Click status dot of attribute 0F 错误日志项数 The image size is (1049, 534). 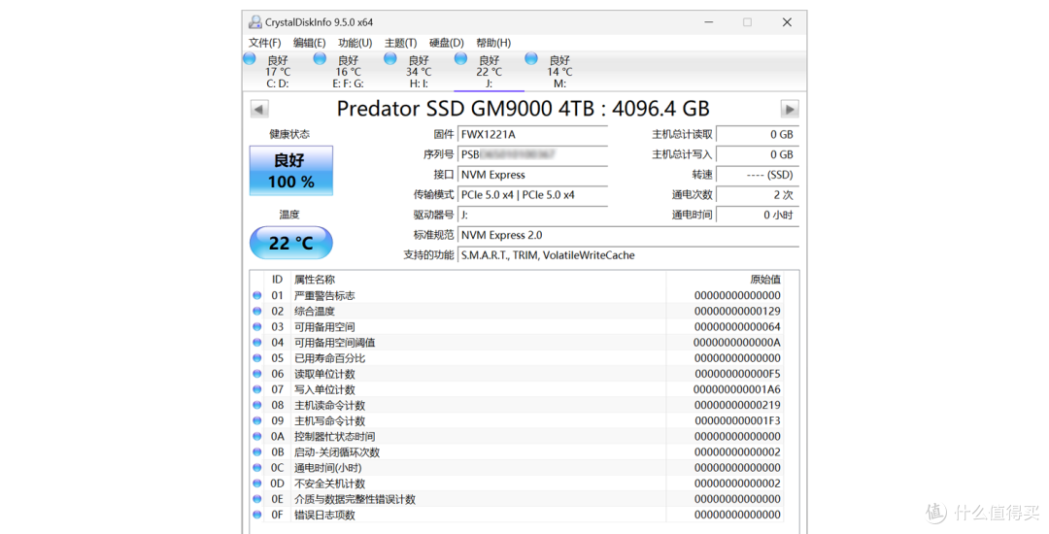click(256, 515)
